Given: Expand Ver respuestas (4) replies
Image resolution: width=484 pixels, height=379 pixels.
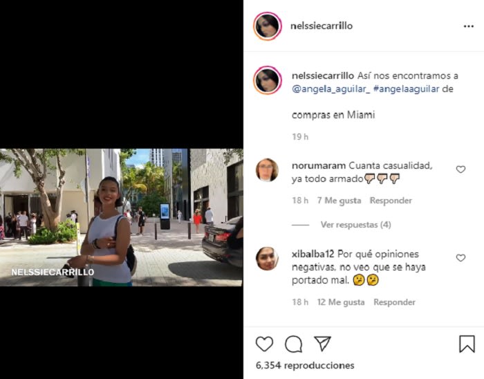Looking at the screenshot, I should pyautogui.click(x=355, y=225).
